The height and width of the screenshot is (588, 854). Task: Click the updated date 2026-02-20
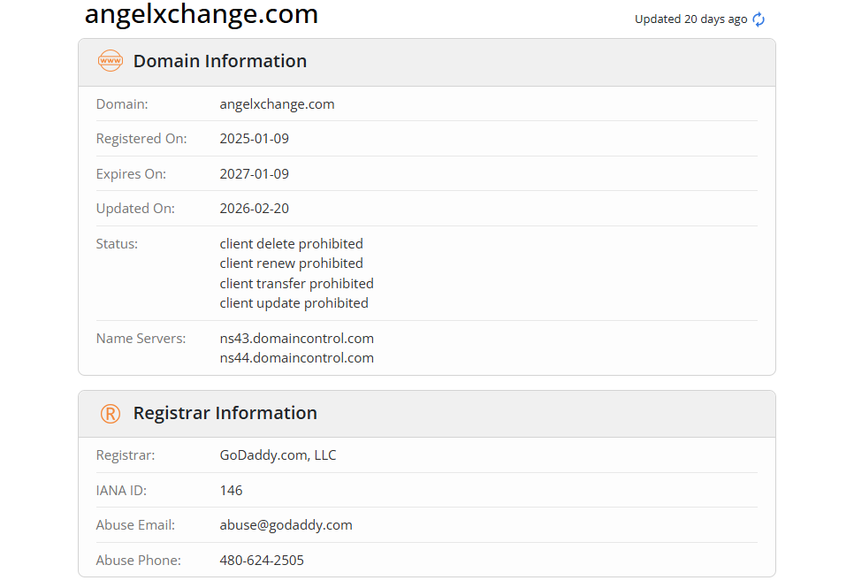pyautogui.click(x=255, y=209)
